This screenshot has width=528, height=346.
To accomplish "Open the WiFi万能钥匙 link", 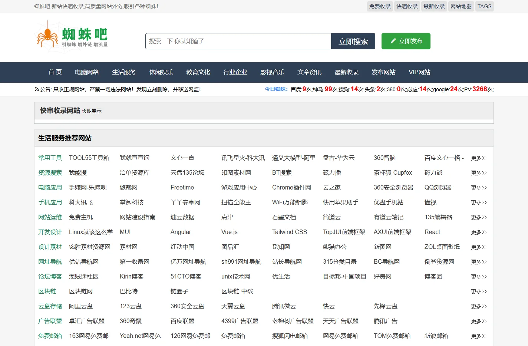I will pyautogui.click(x=290, y=202).
